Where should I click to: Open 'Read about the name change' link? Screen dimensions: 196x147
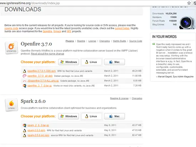tap(47, 54)
